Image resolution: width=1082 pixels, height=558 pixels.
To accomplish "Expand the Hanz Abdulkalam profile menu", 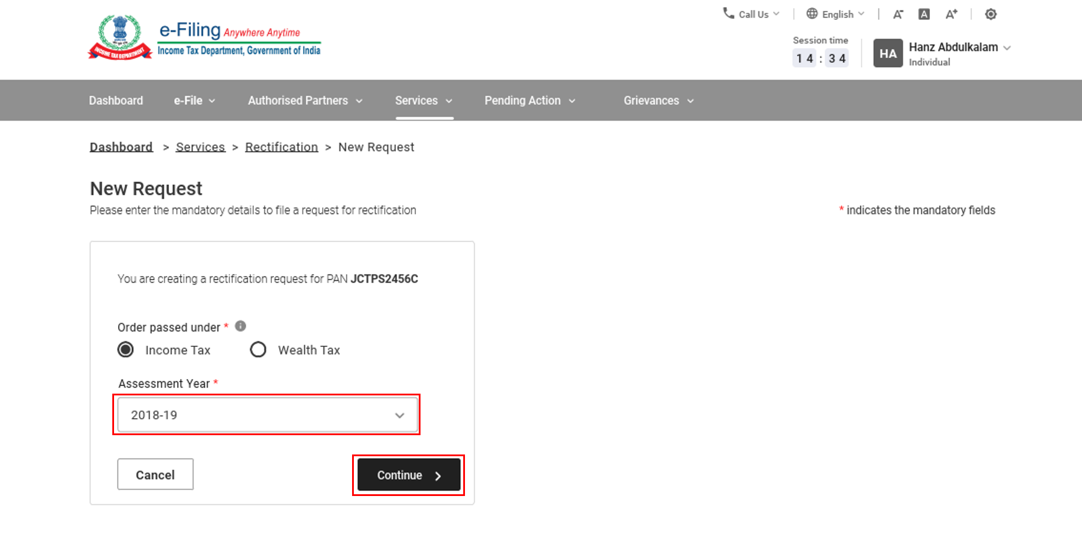I will click(1007, 48).
